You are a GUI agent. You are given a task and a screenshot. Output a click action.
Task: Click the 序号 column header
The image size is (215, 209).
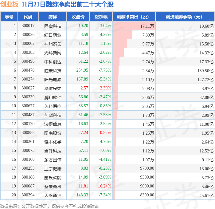coord(9,17)
